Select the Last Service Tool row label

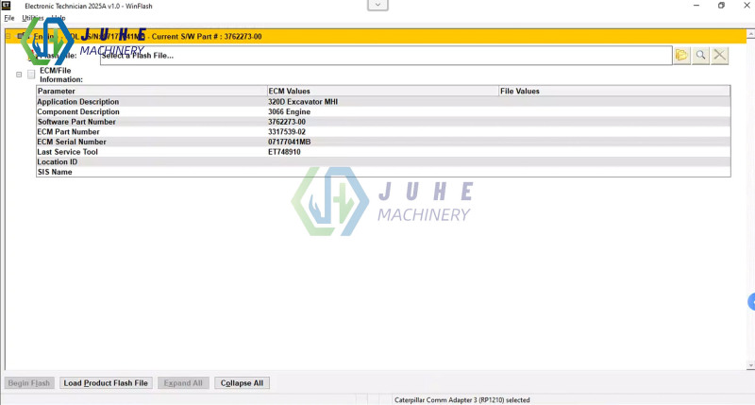pyautogui.click(x=67, y=152)
